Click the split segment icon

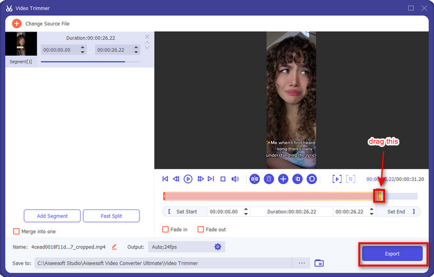255,179
